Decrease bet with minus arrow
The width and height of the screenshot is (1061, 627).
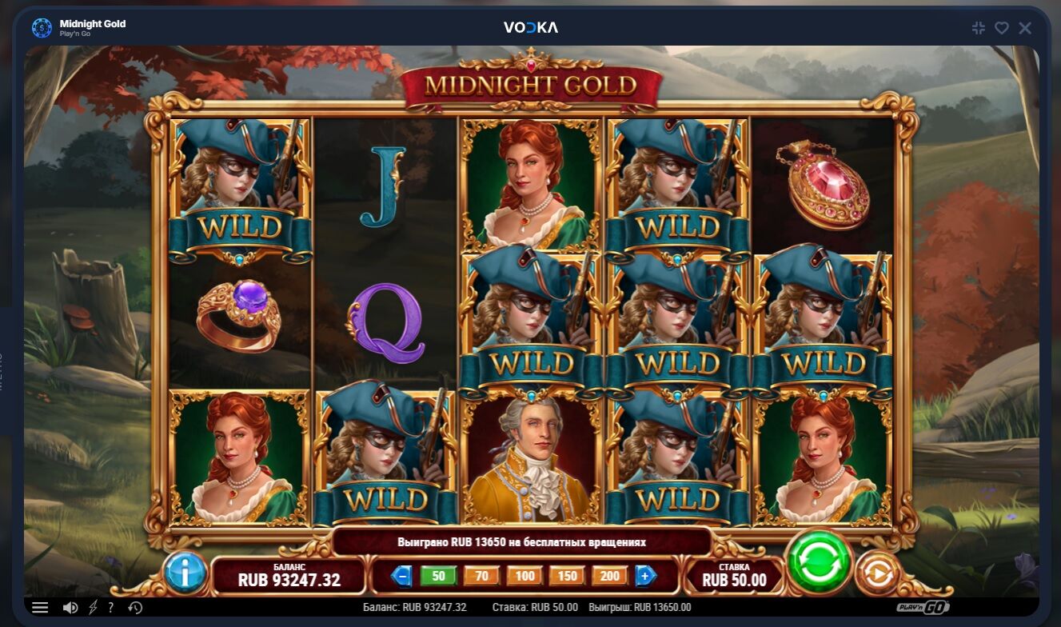(x=401, y=575)
